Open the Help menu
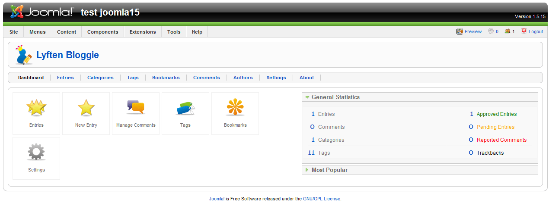 197,32
